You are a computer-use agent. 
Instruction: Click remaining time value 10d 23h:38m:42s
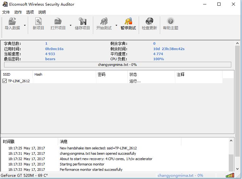169,49
